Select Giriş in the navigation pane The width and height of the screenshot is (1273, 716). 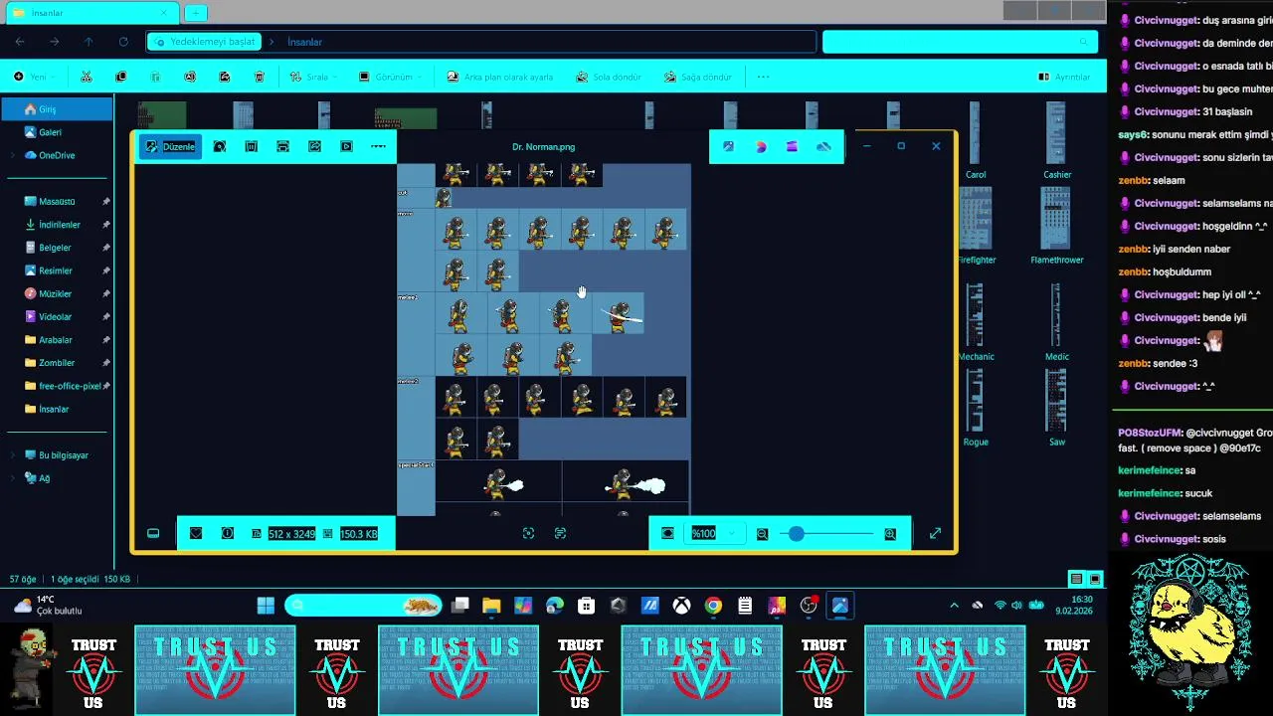pyautogui.click(x=57, y=109)
